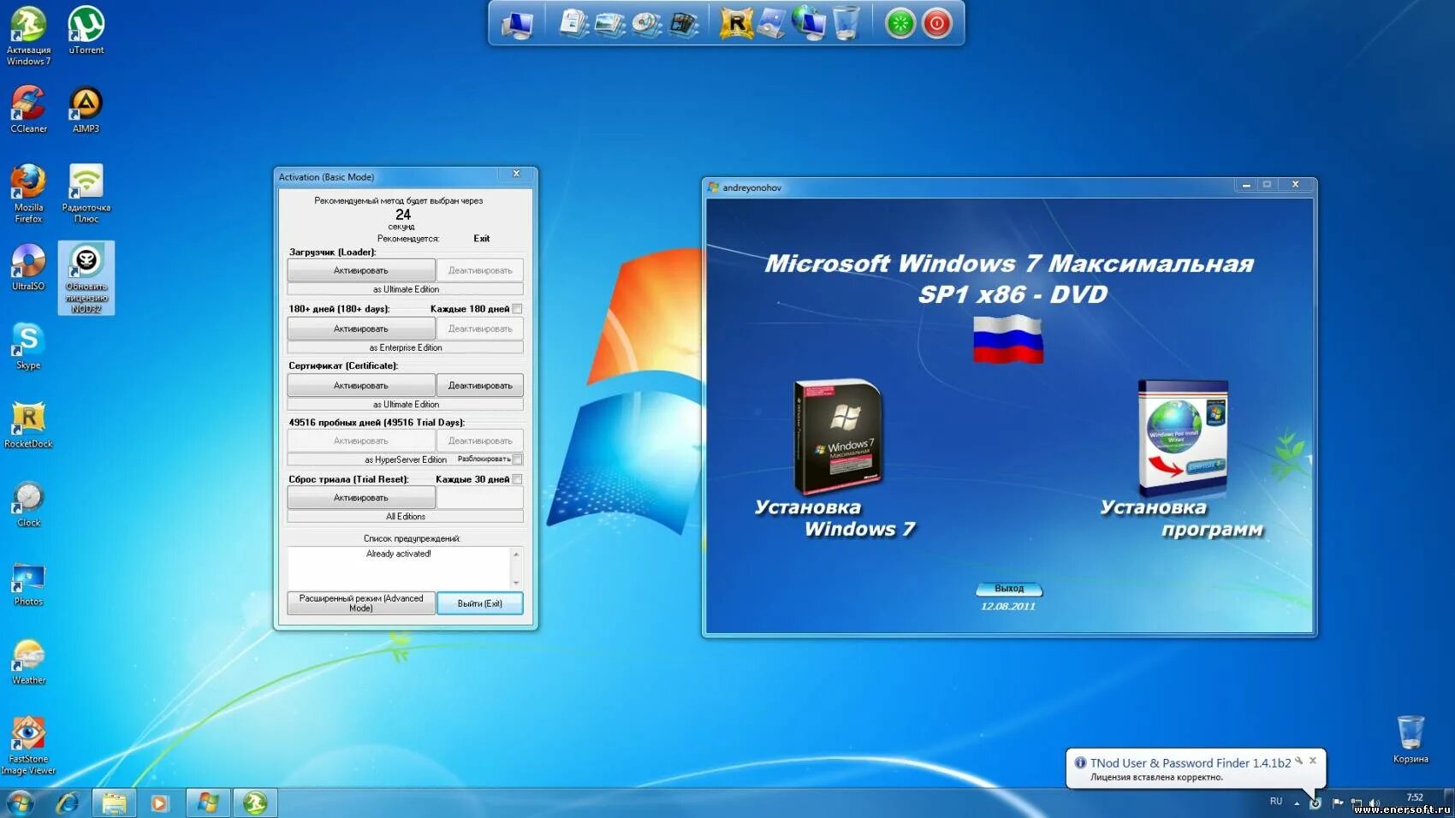Click the RU language indicator
The height and width of the screenshot is (818, 1455).
[1276, 802]
